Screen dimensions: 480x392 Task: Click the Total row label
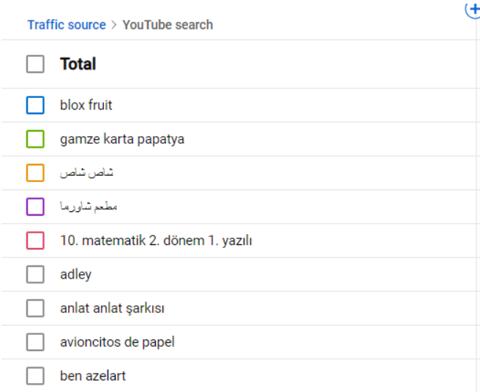pos(78,64)
